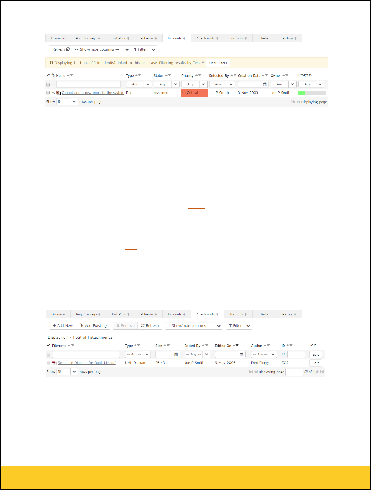Click the Clear Filters button
The width and height of the screenshot is (371, 490).
[x=218, y=63]
